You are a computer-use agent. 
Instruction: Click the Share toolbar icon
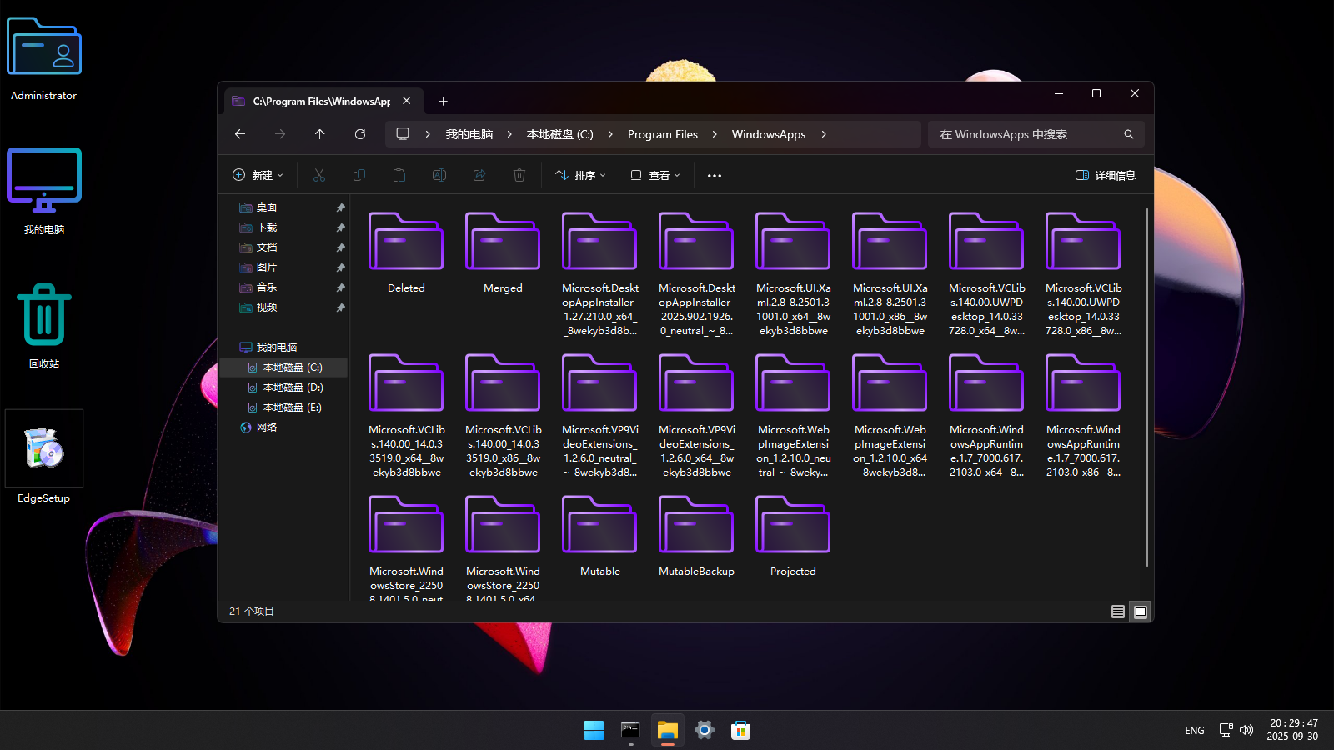click(479, 175)
